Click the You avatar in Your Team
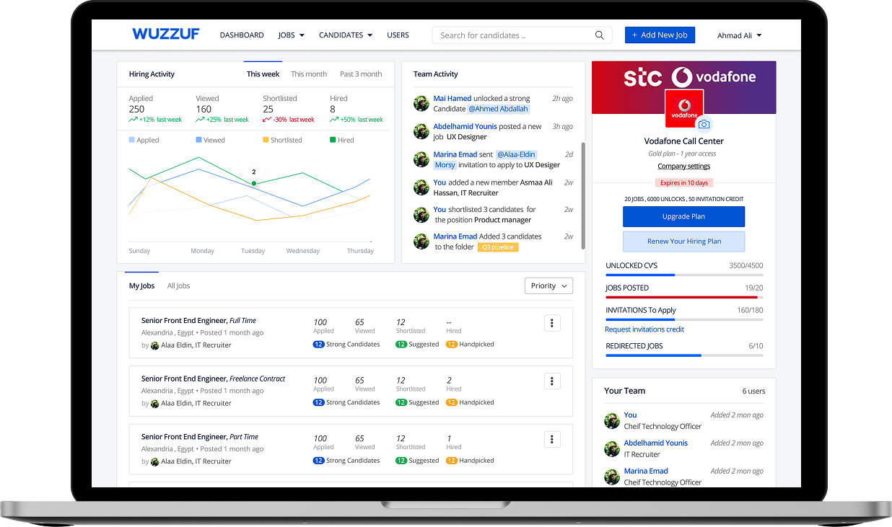This screenshot has width=892, height=527. [x=612, y=420]
